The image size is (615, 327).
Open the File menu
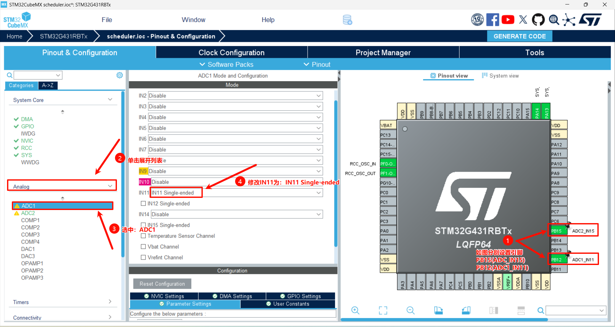107,20
